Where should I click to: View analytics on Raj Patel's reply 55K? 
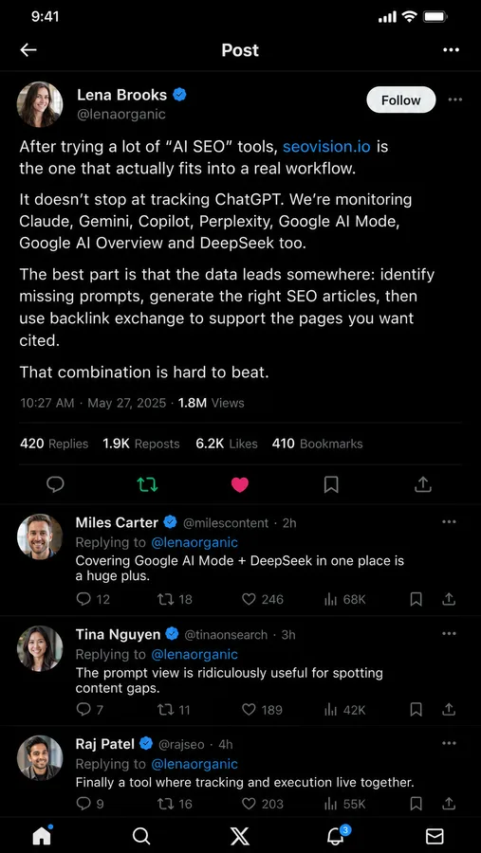tap(344, 804)
